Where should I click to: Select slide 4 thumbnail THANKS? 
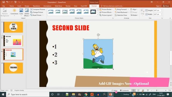(x=13, y=68)
